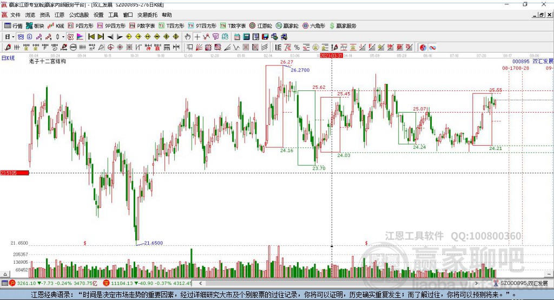
Task: Open the T四方形 tool
Action: (x=172, y=26)
